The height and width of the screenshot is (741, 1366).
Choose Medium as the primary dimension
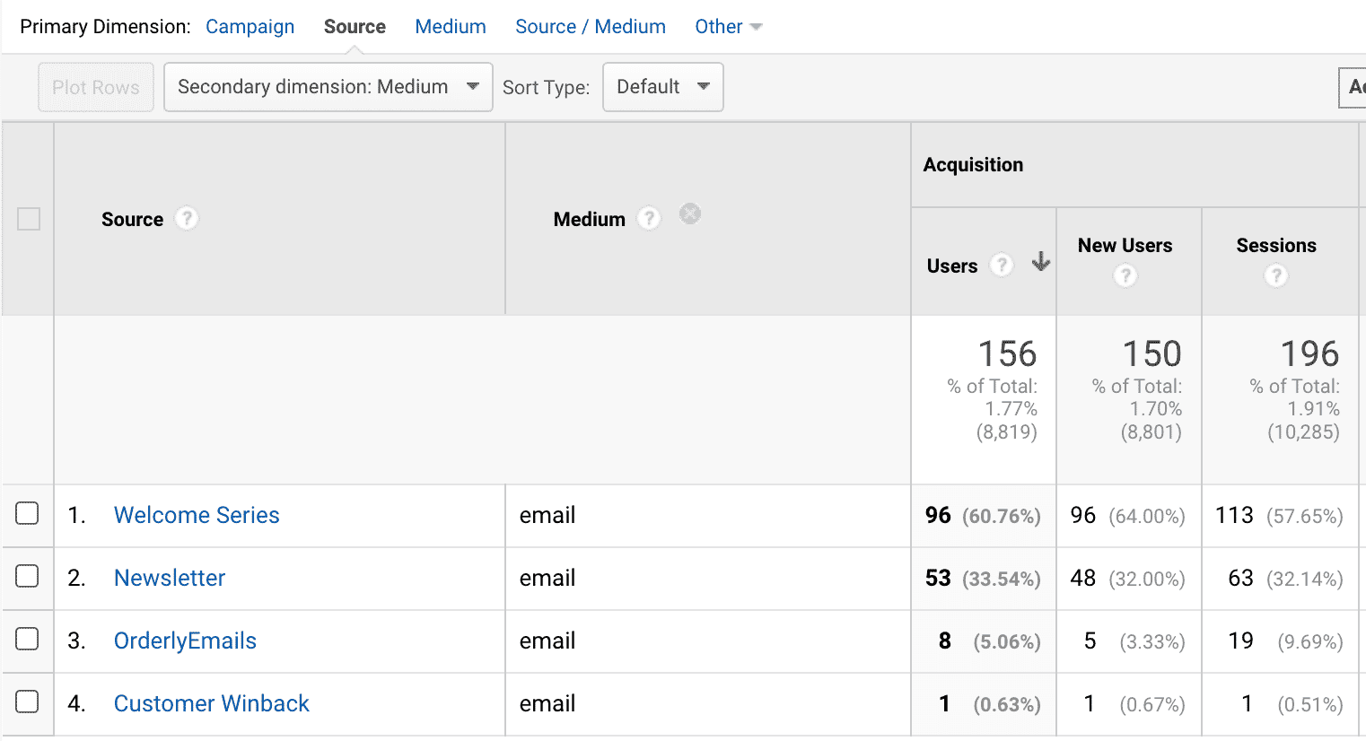[450, 27]
